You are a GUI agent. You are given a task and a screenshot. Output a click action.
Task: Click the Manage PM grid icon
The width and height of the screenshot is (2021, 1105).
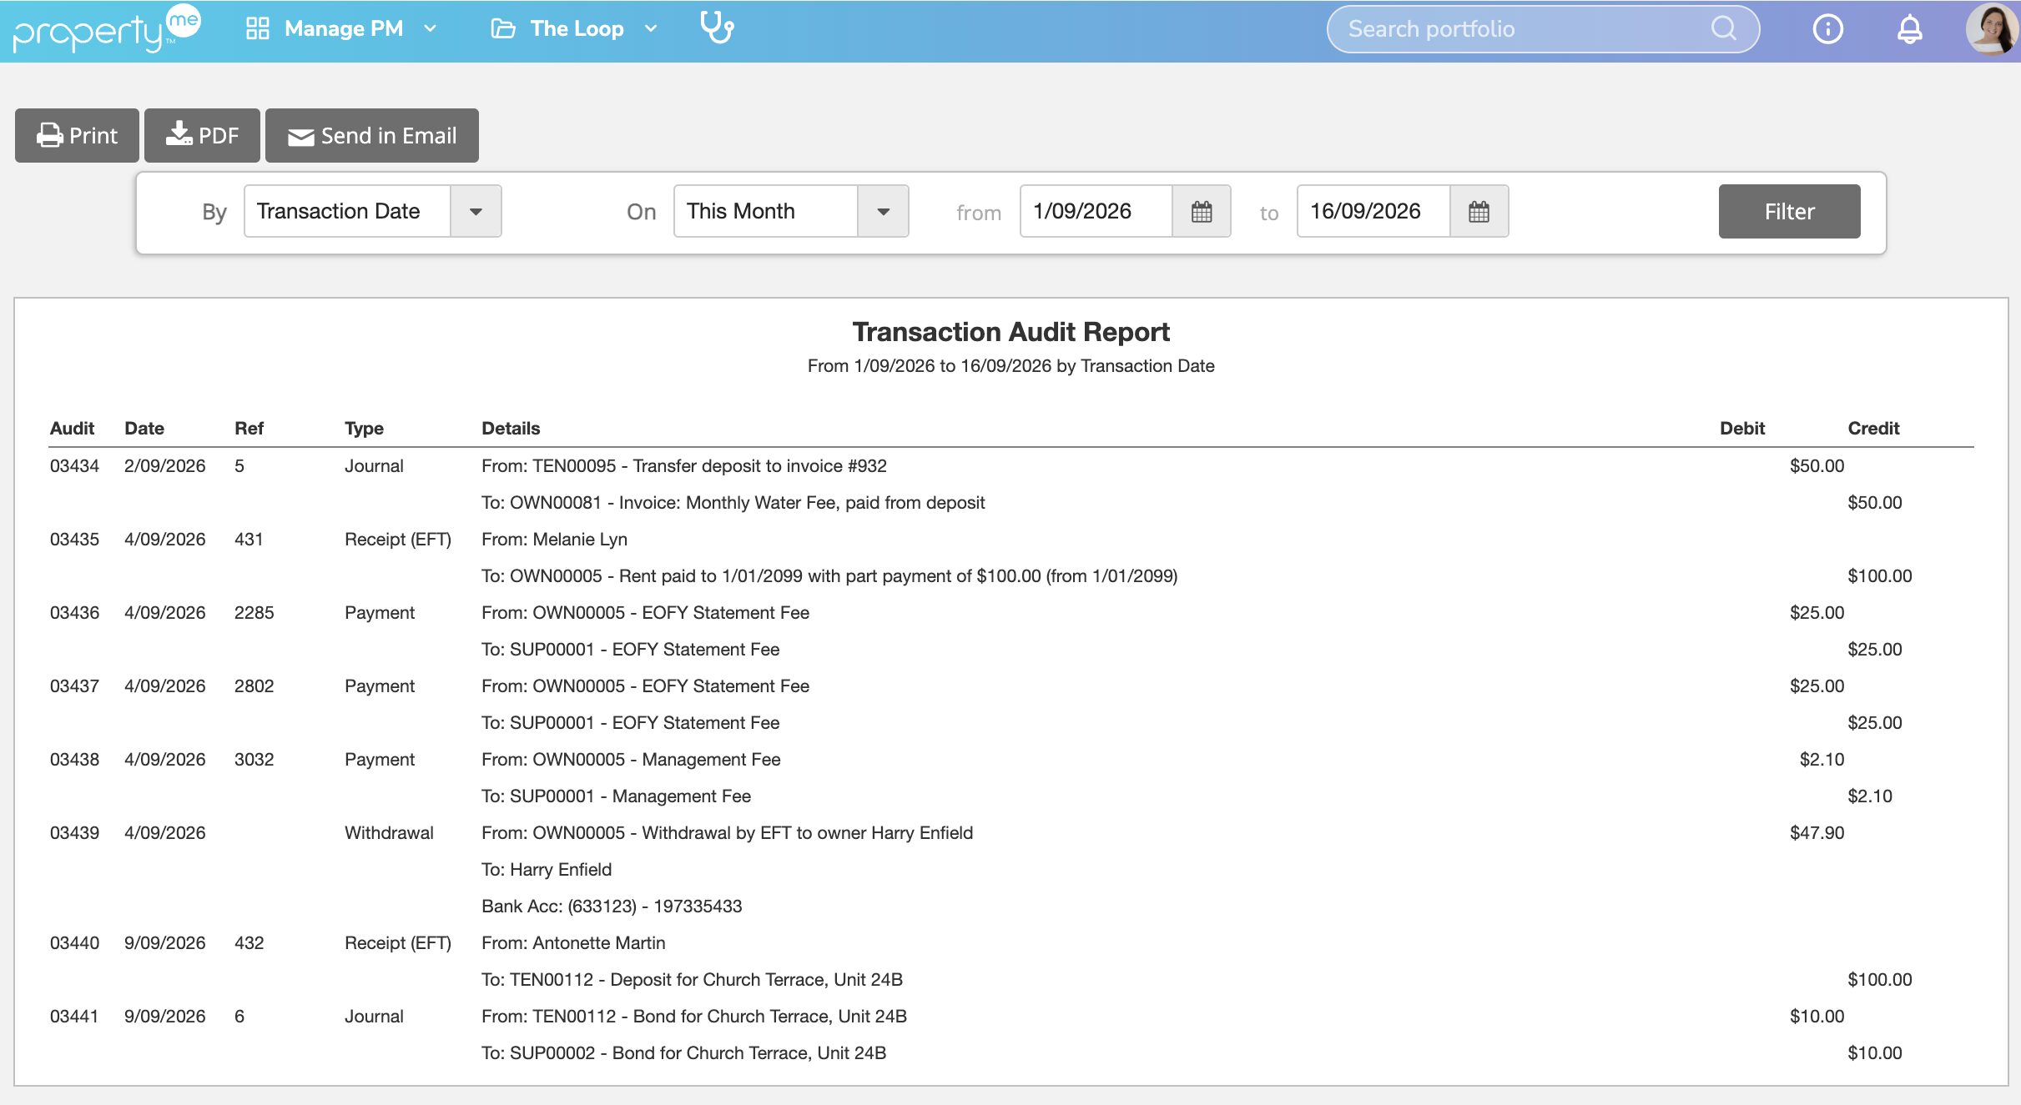coord(257,28)
